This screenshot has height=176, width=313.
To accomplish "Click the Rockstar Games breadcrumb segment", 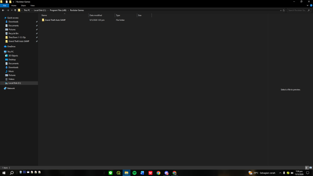I will tap(77, 10).
